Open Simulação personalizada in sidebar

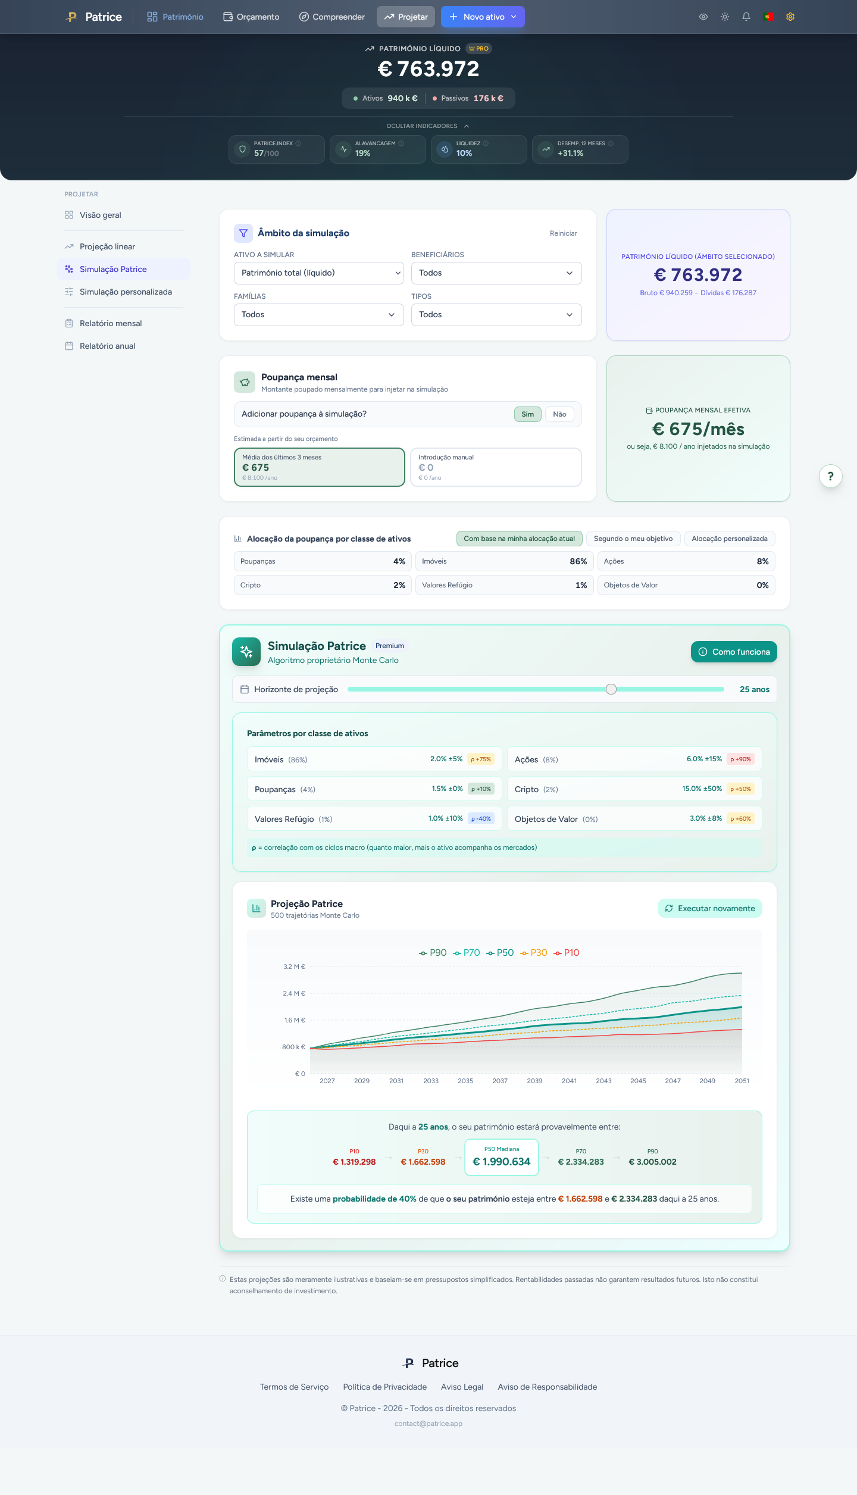click(124, 292)
